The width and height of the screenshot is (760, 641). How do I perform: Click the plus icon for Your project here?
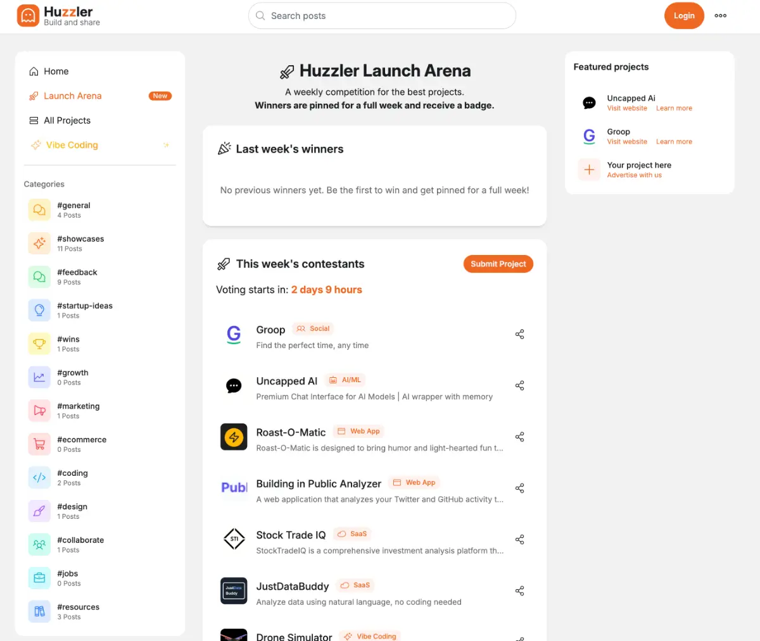click(x=589, y=170)
